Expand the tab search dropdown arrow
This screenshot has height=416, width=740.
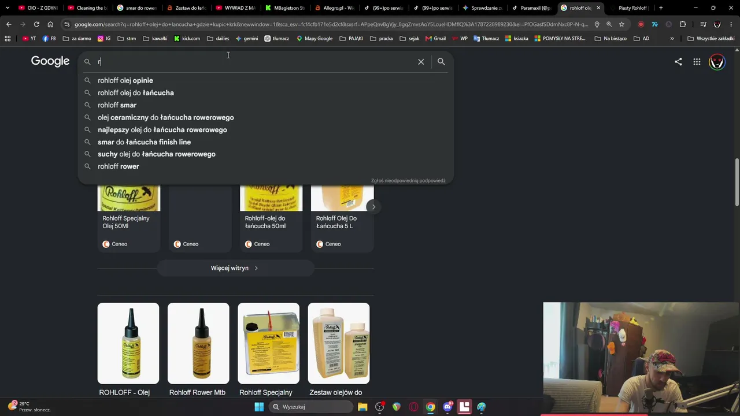click(x=8, y=8)
